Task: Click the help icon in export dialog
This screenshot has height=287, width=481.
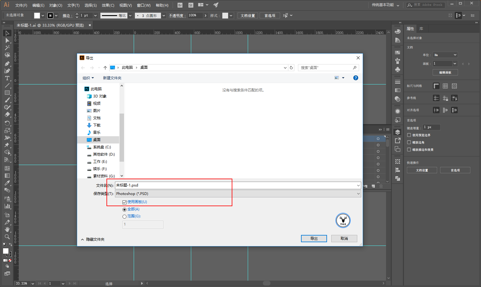Action: (x=356, y=78)
